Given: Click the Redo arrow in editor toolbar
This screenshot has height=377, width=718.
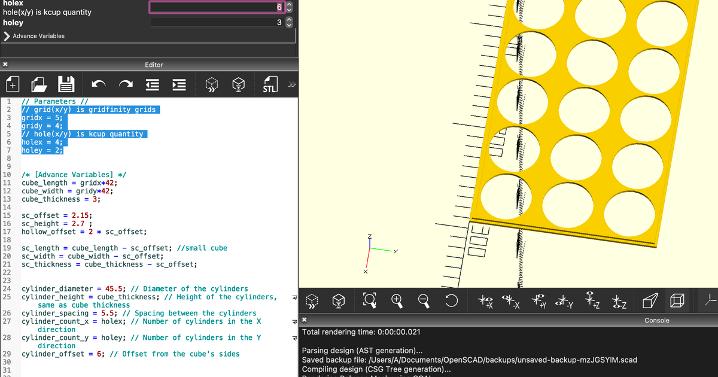Looking at the screenshot, I should 126,85.
